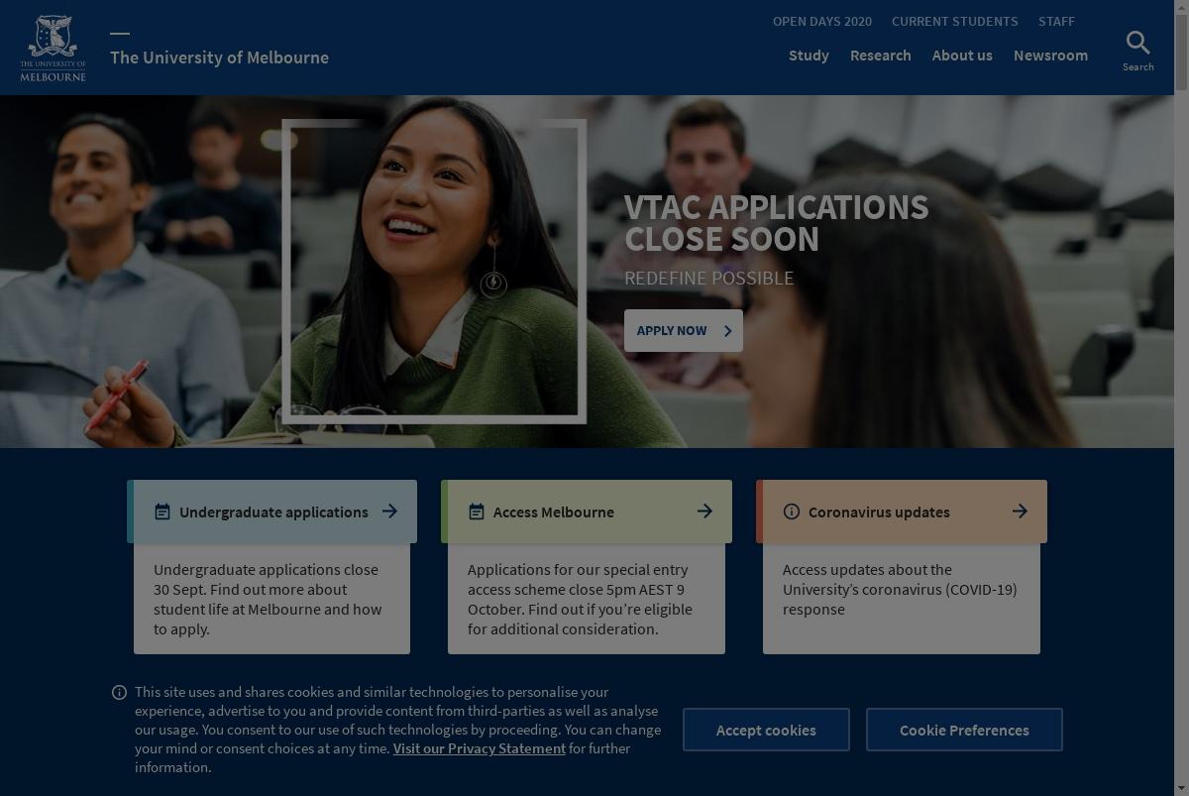1189x796 pixels.
Task: Accept cookies
Action: click(766, 730)
